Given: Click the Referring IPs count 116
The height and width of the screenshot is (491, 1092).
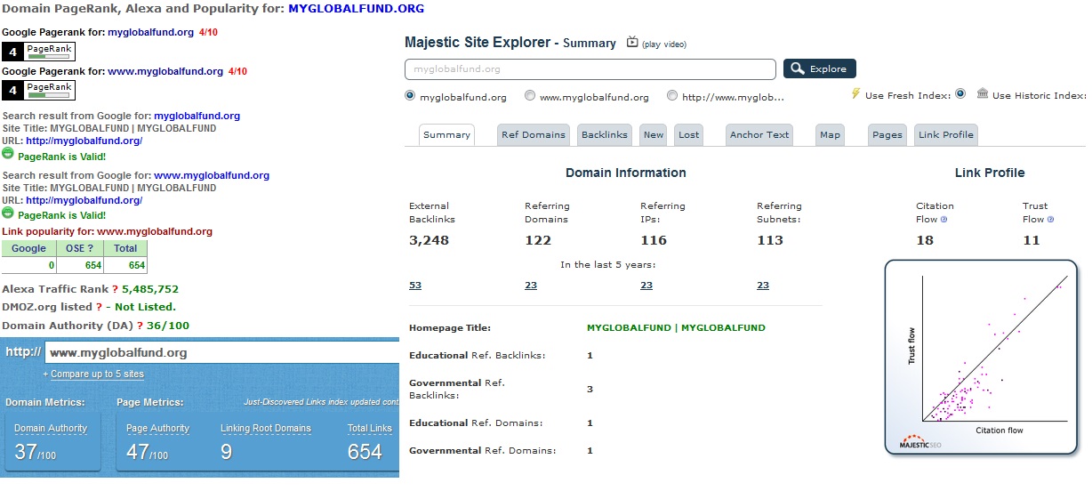Looking at the screenshot, I should [654, 240].
